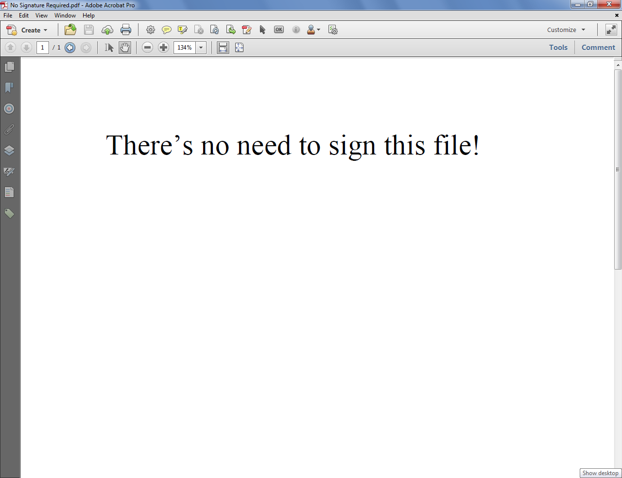Switch to the Comment pane
Viewport: 622px width, 478px height.
pyautogui.click(x=598, y=47)
